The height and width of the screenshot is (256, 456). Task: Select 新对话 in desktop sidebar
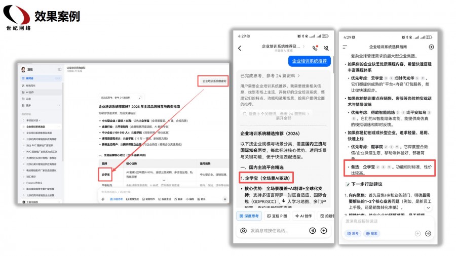click(29, 78)
